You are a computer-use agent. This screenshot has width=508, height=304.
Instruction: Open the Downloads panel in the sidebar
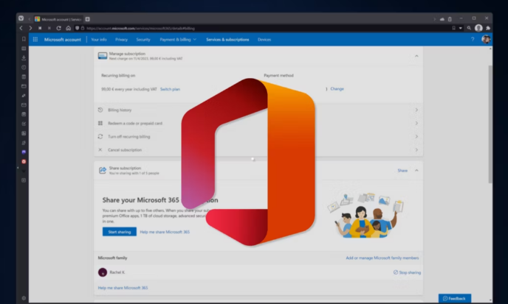24,58
